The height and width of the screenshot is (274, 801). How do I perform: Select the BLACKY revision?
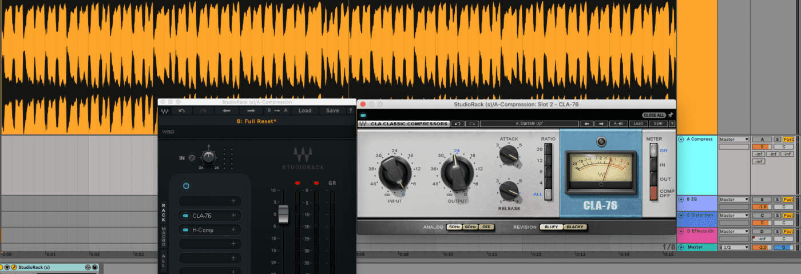(575, 227)
